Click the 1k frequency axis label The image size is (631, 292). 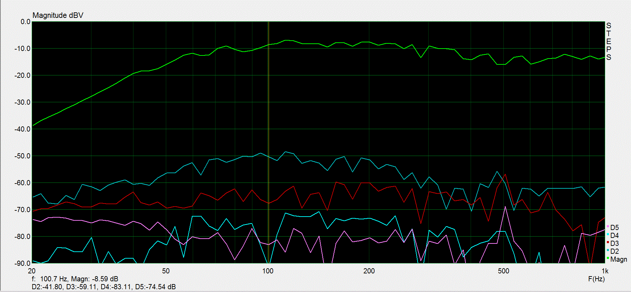pos(605,271)
